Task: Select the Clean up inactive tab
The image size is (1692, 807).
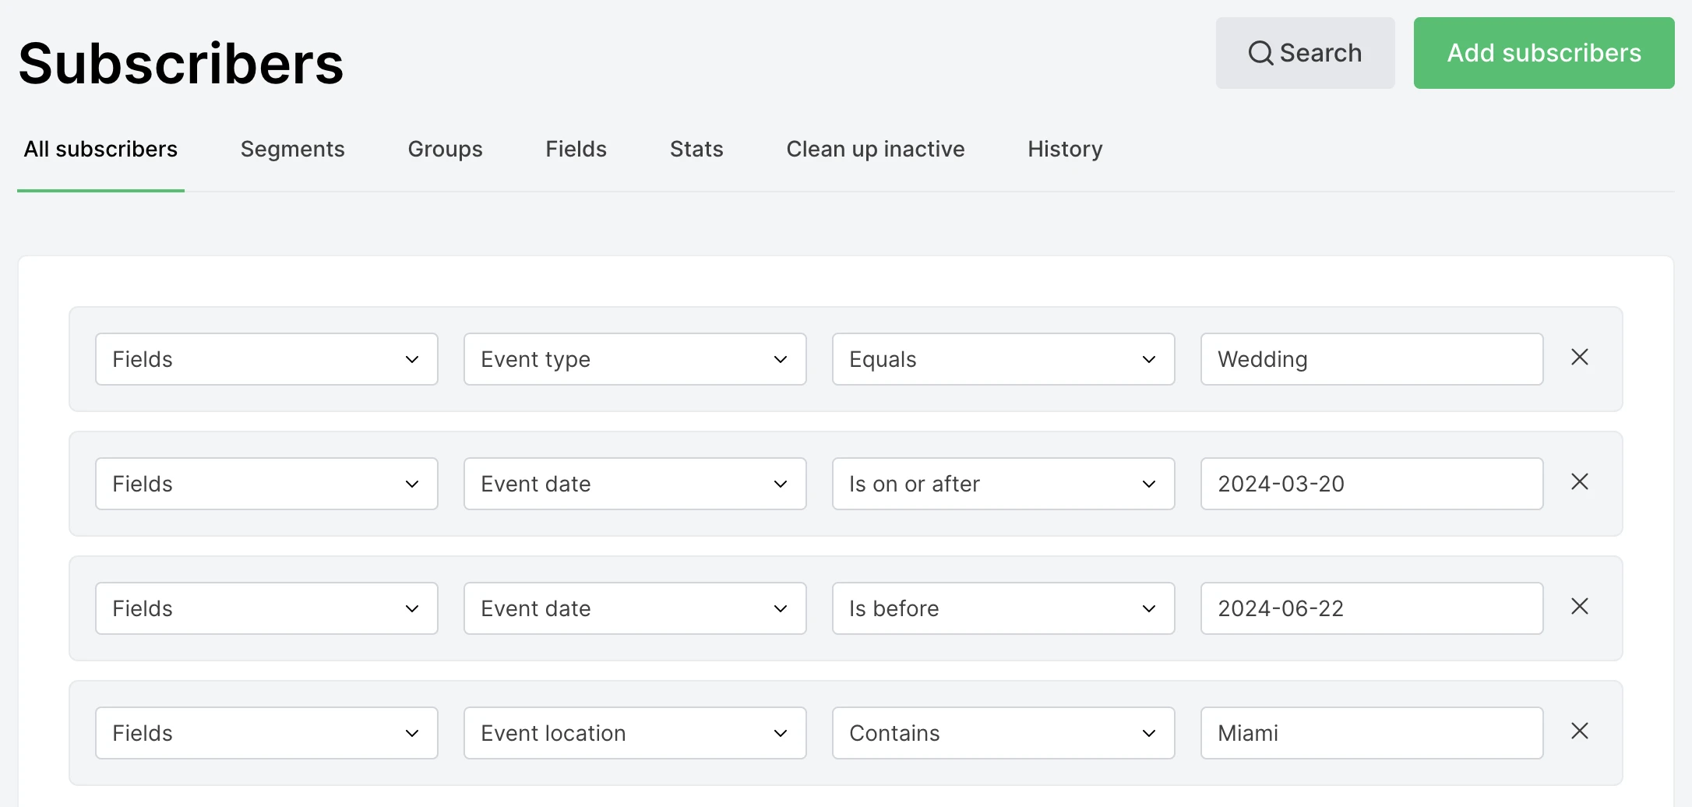Action: click(x=875, y=149)
